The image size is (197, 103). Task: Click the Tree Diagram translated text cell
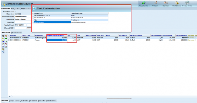click(90, 20)
